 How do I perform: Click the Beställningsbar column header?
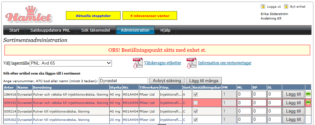click(x=207, y=88)
